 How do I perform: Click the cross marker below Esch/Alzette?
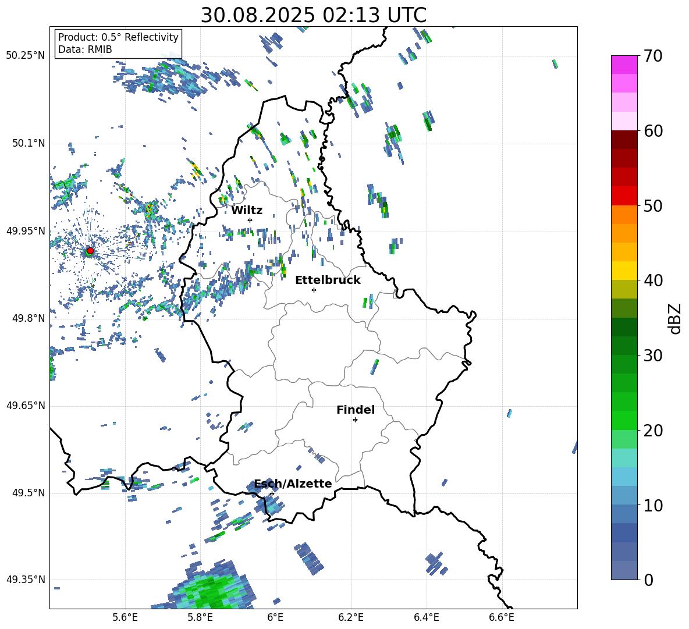[x=272, y=493]
